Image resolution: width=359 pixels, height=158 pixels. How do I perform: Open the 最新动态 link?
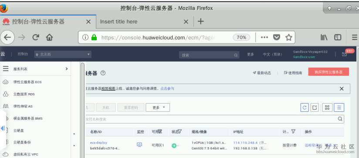262,73
